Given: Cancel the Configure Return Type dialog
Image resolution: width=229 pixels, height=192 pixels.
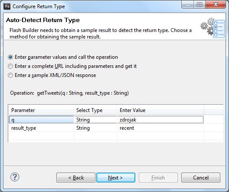Looking at the screenshot, I should pyautogui.click(x=201, y=178).
